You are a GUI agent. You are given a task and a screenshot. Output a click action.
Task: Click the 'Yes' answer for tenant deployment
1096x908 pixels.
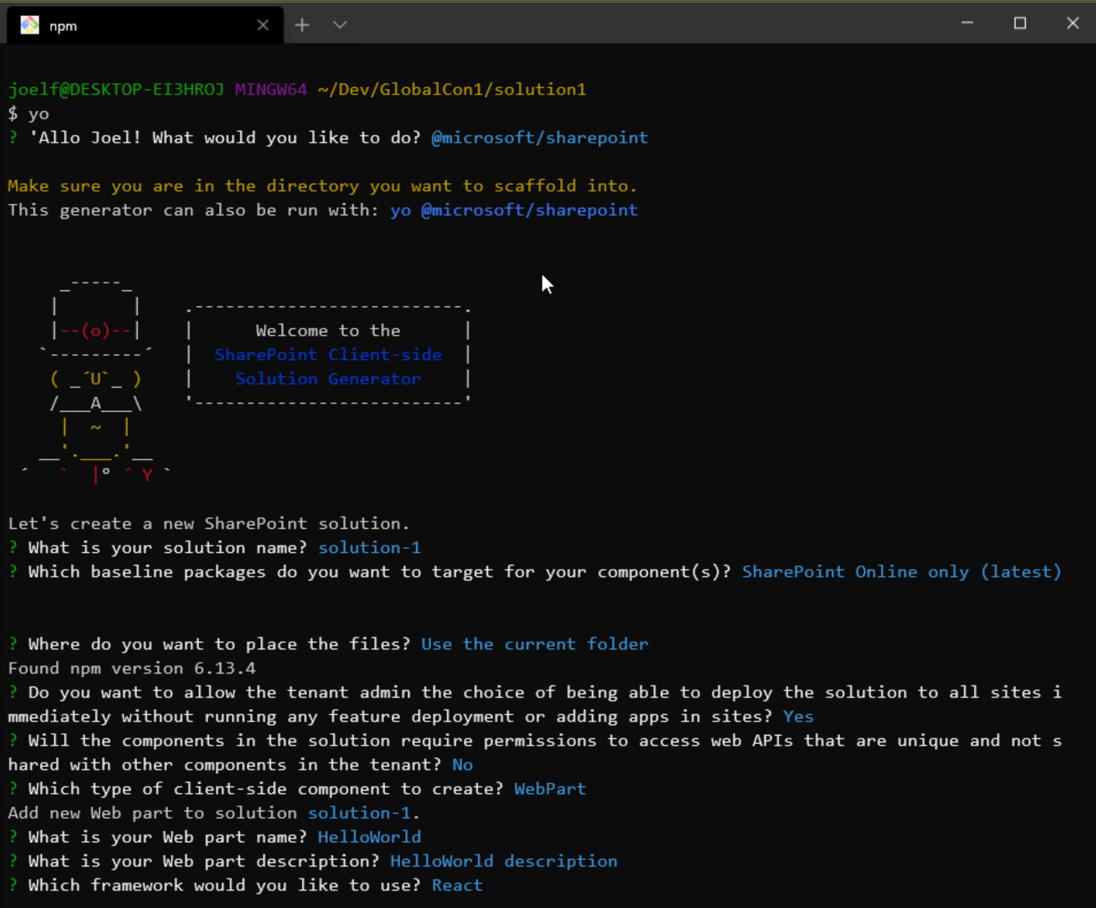click(798, 717)
